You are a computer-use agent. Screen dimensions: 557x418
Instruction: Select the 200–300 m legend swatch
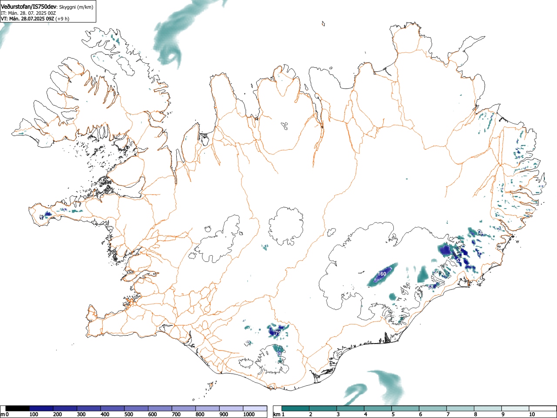click(65, 408)
